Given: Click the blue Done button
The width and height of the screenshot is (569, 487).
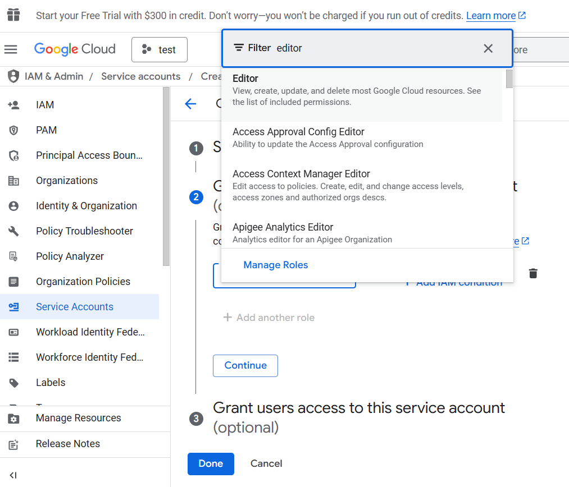Looking at the screenshot, I should click(x=211, y=464).
